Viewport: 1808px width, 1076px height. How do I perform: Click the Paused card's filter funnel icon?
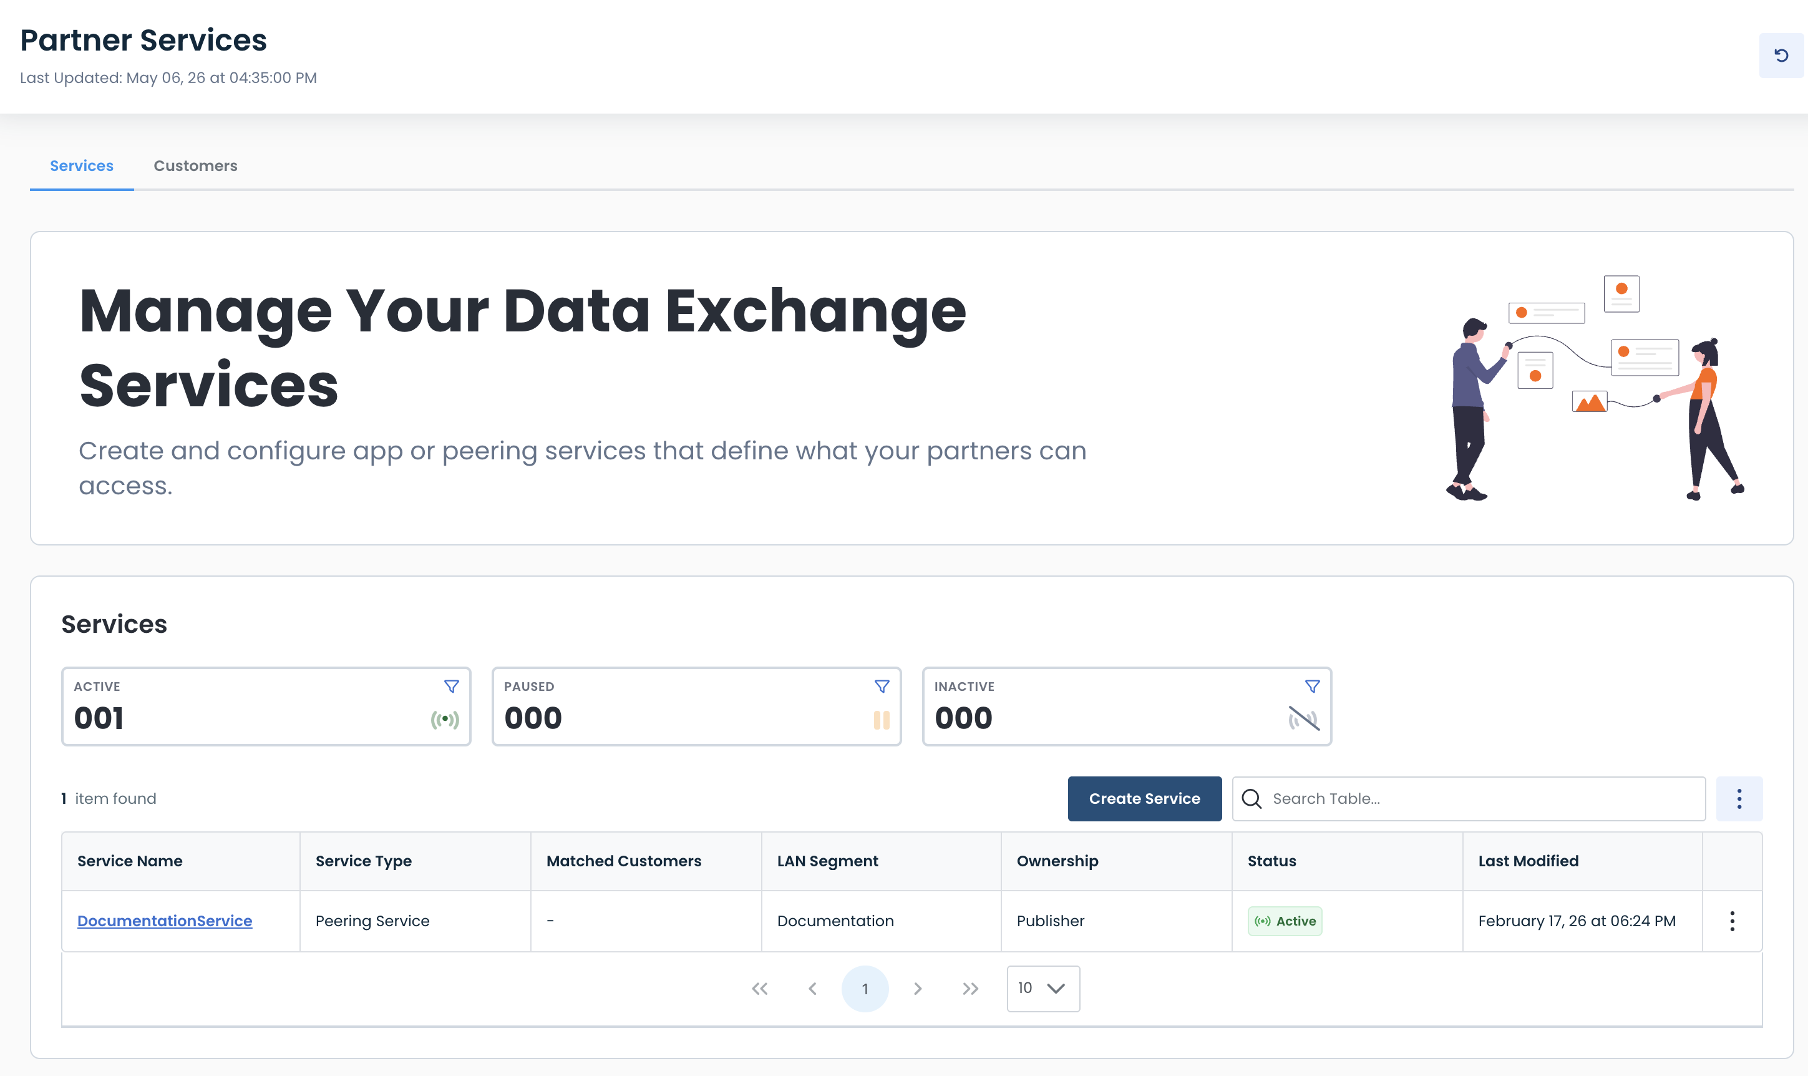882,686
